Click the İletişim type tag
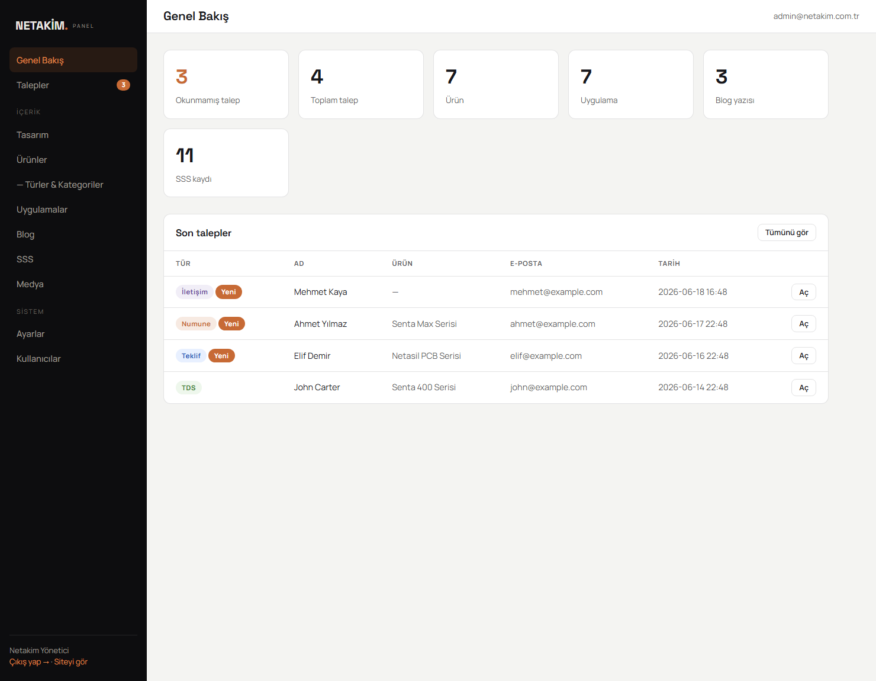 click(x=194, y=292)
